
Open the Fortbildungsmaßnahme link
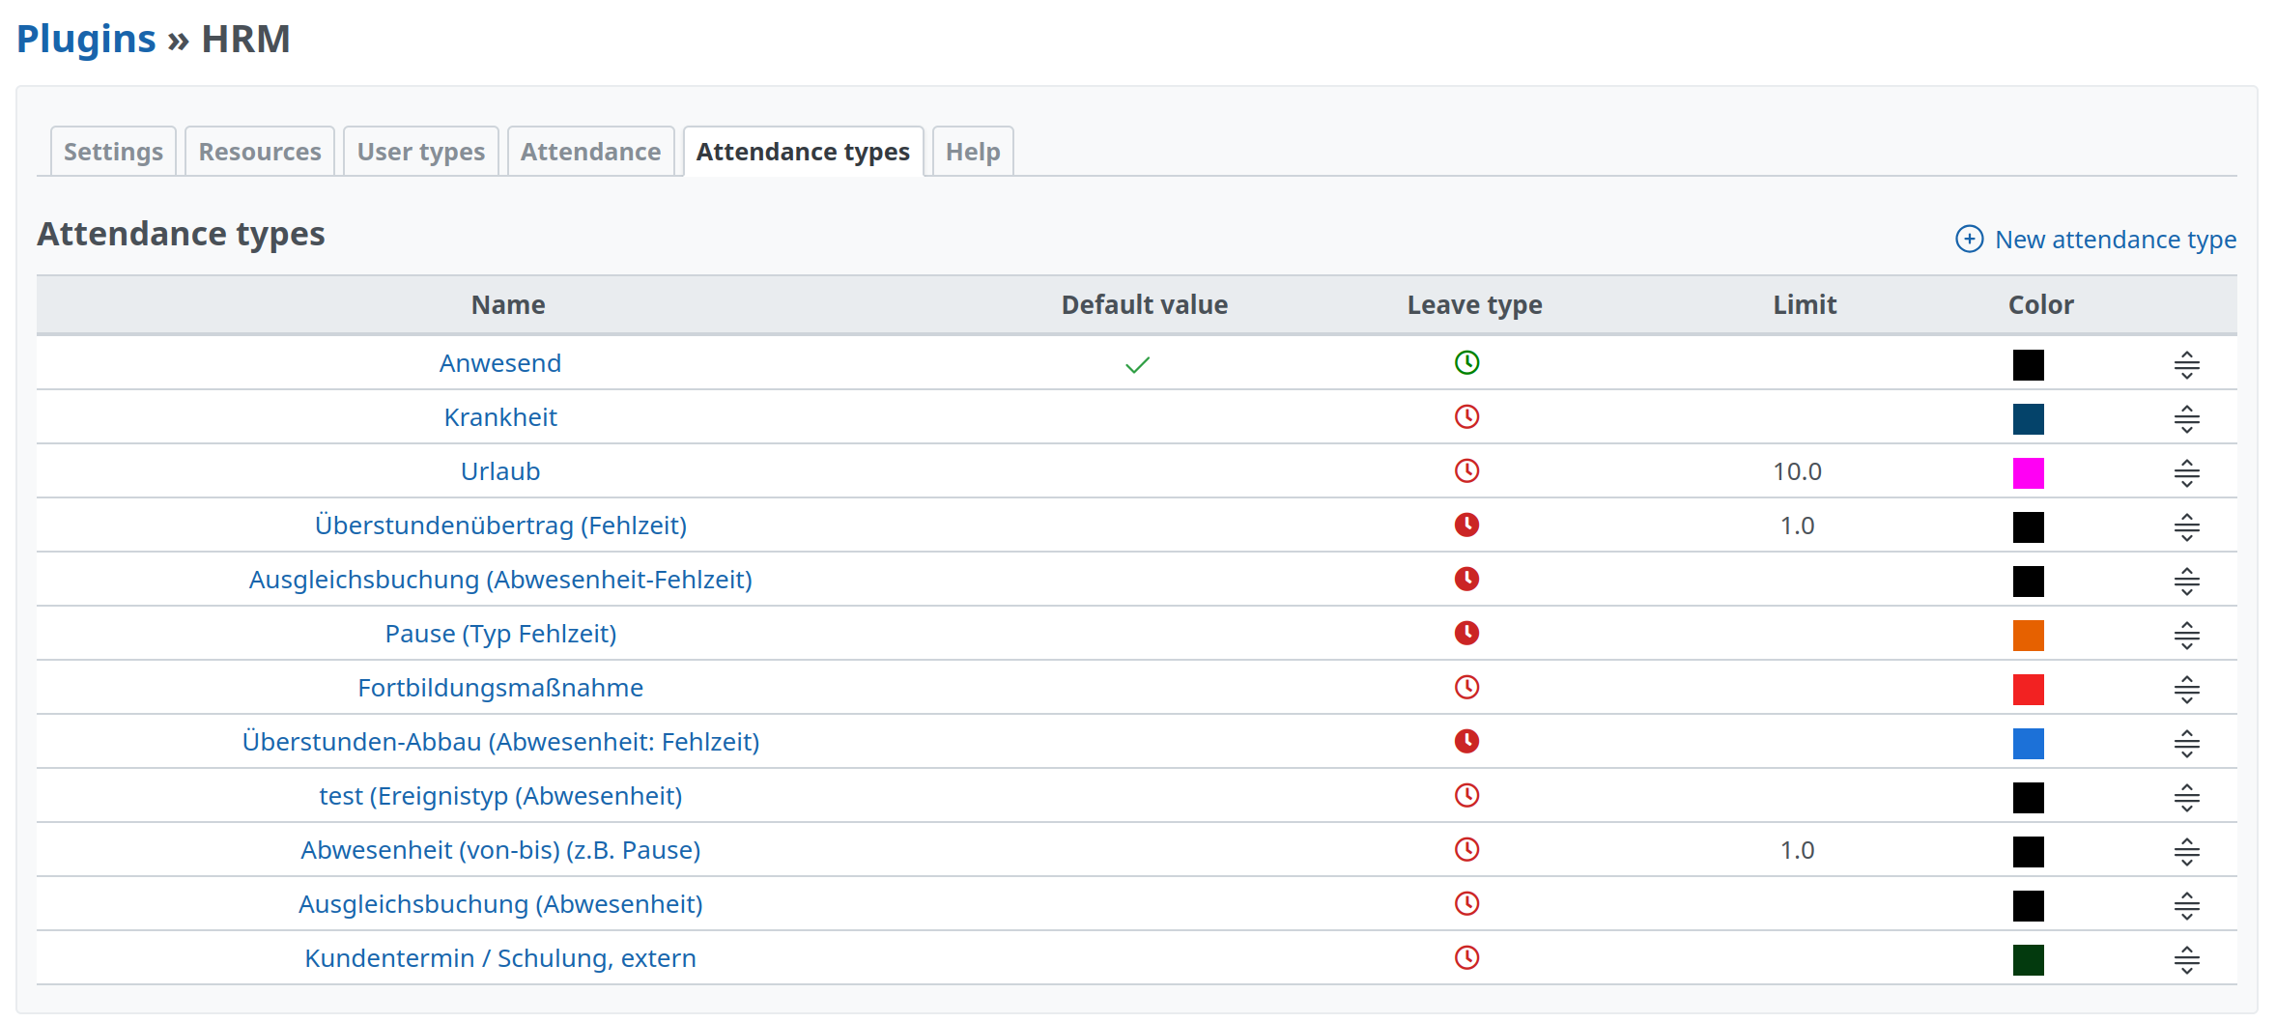(x=500, y=688)
